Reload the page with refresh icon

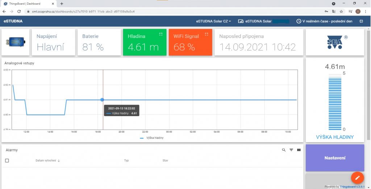[19, 11]
